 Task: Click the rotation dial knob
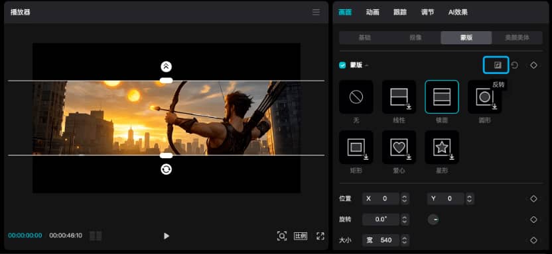(433, 220)
